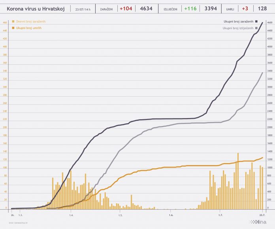The image size is (275, 229).
Task: Click the '4000' label on right axis
Action: click(270, 47)
